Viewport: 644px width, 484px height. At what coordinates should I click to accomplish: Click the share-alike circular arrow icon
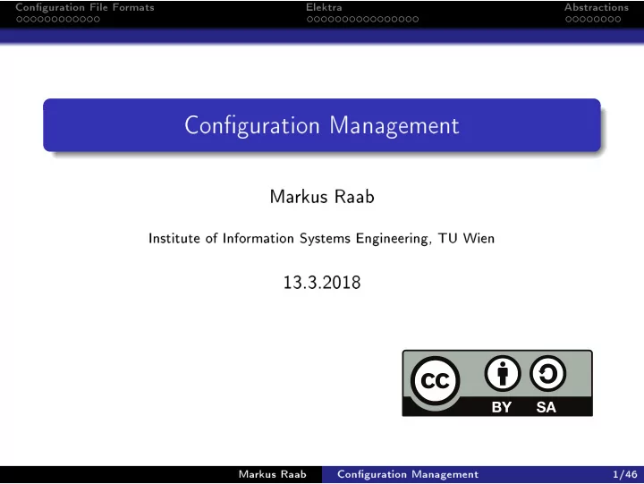(x=547, y=374)
